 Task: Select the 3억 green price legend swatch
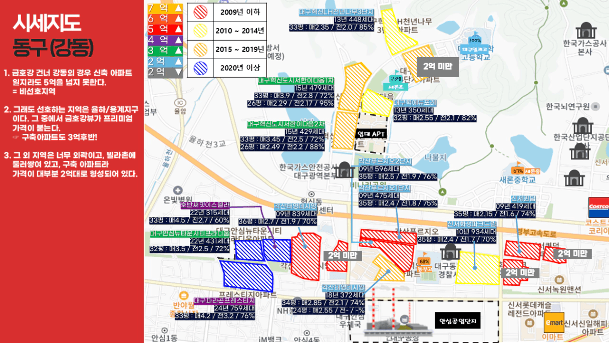[x=166, y=50]
